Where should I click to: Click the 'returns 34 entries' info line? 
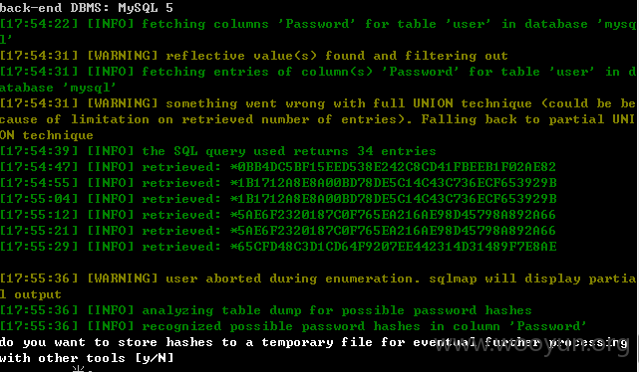pyautogui.click(x=218, y=151)
